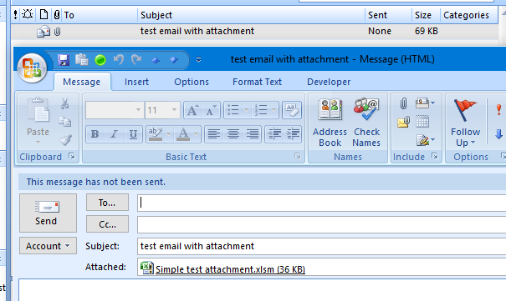Attach Item using envelope paperclip icon
Image resolution: width=506 pixels, height=301 pixels.
pos(403,122)
